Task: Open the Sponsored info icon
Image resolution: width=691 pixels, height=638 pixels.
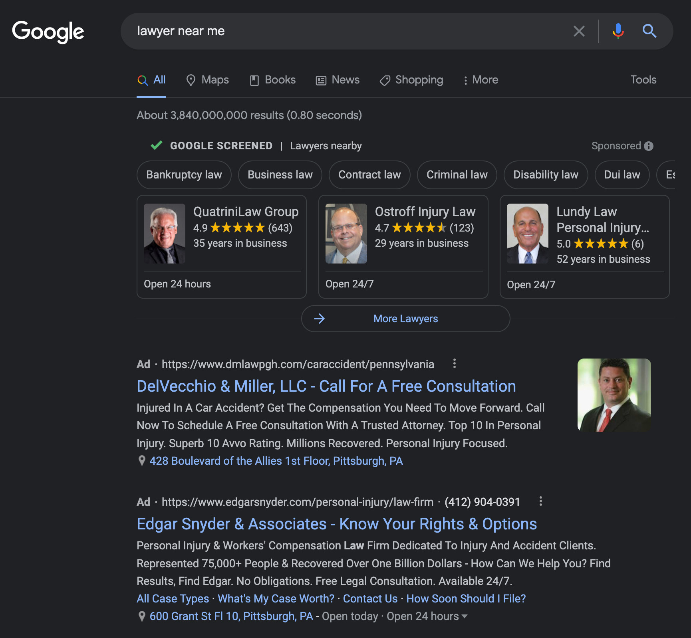Action: click(649, 146)
